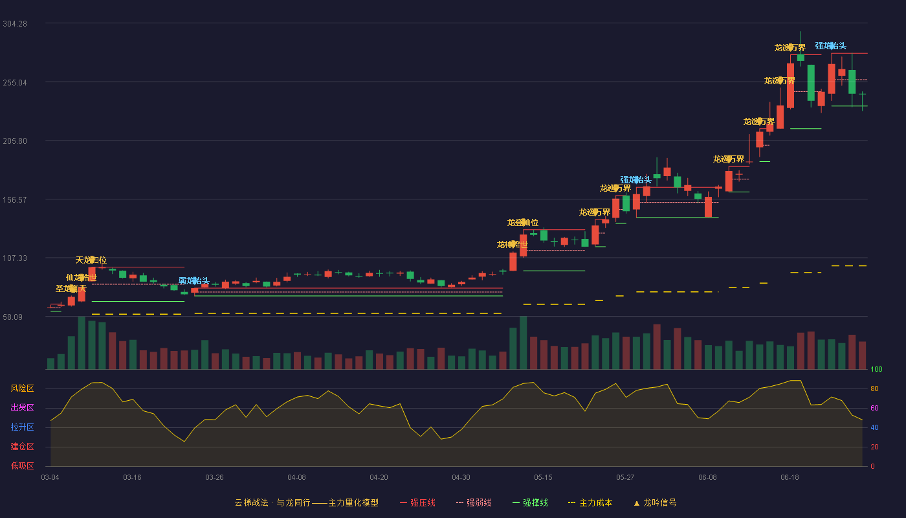The height and width of the screenshot is (518, 906).
Task: Select the blue 勇龙抬头 signal marker
Action: 194,281
